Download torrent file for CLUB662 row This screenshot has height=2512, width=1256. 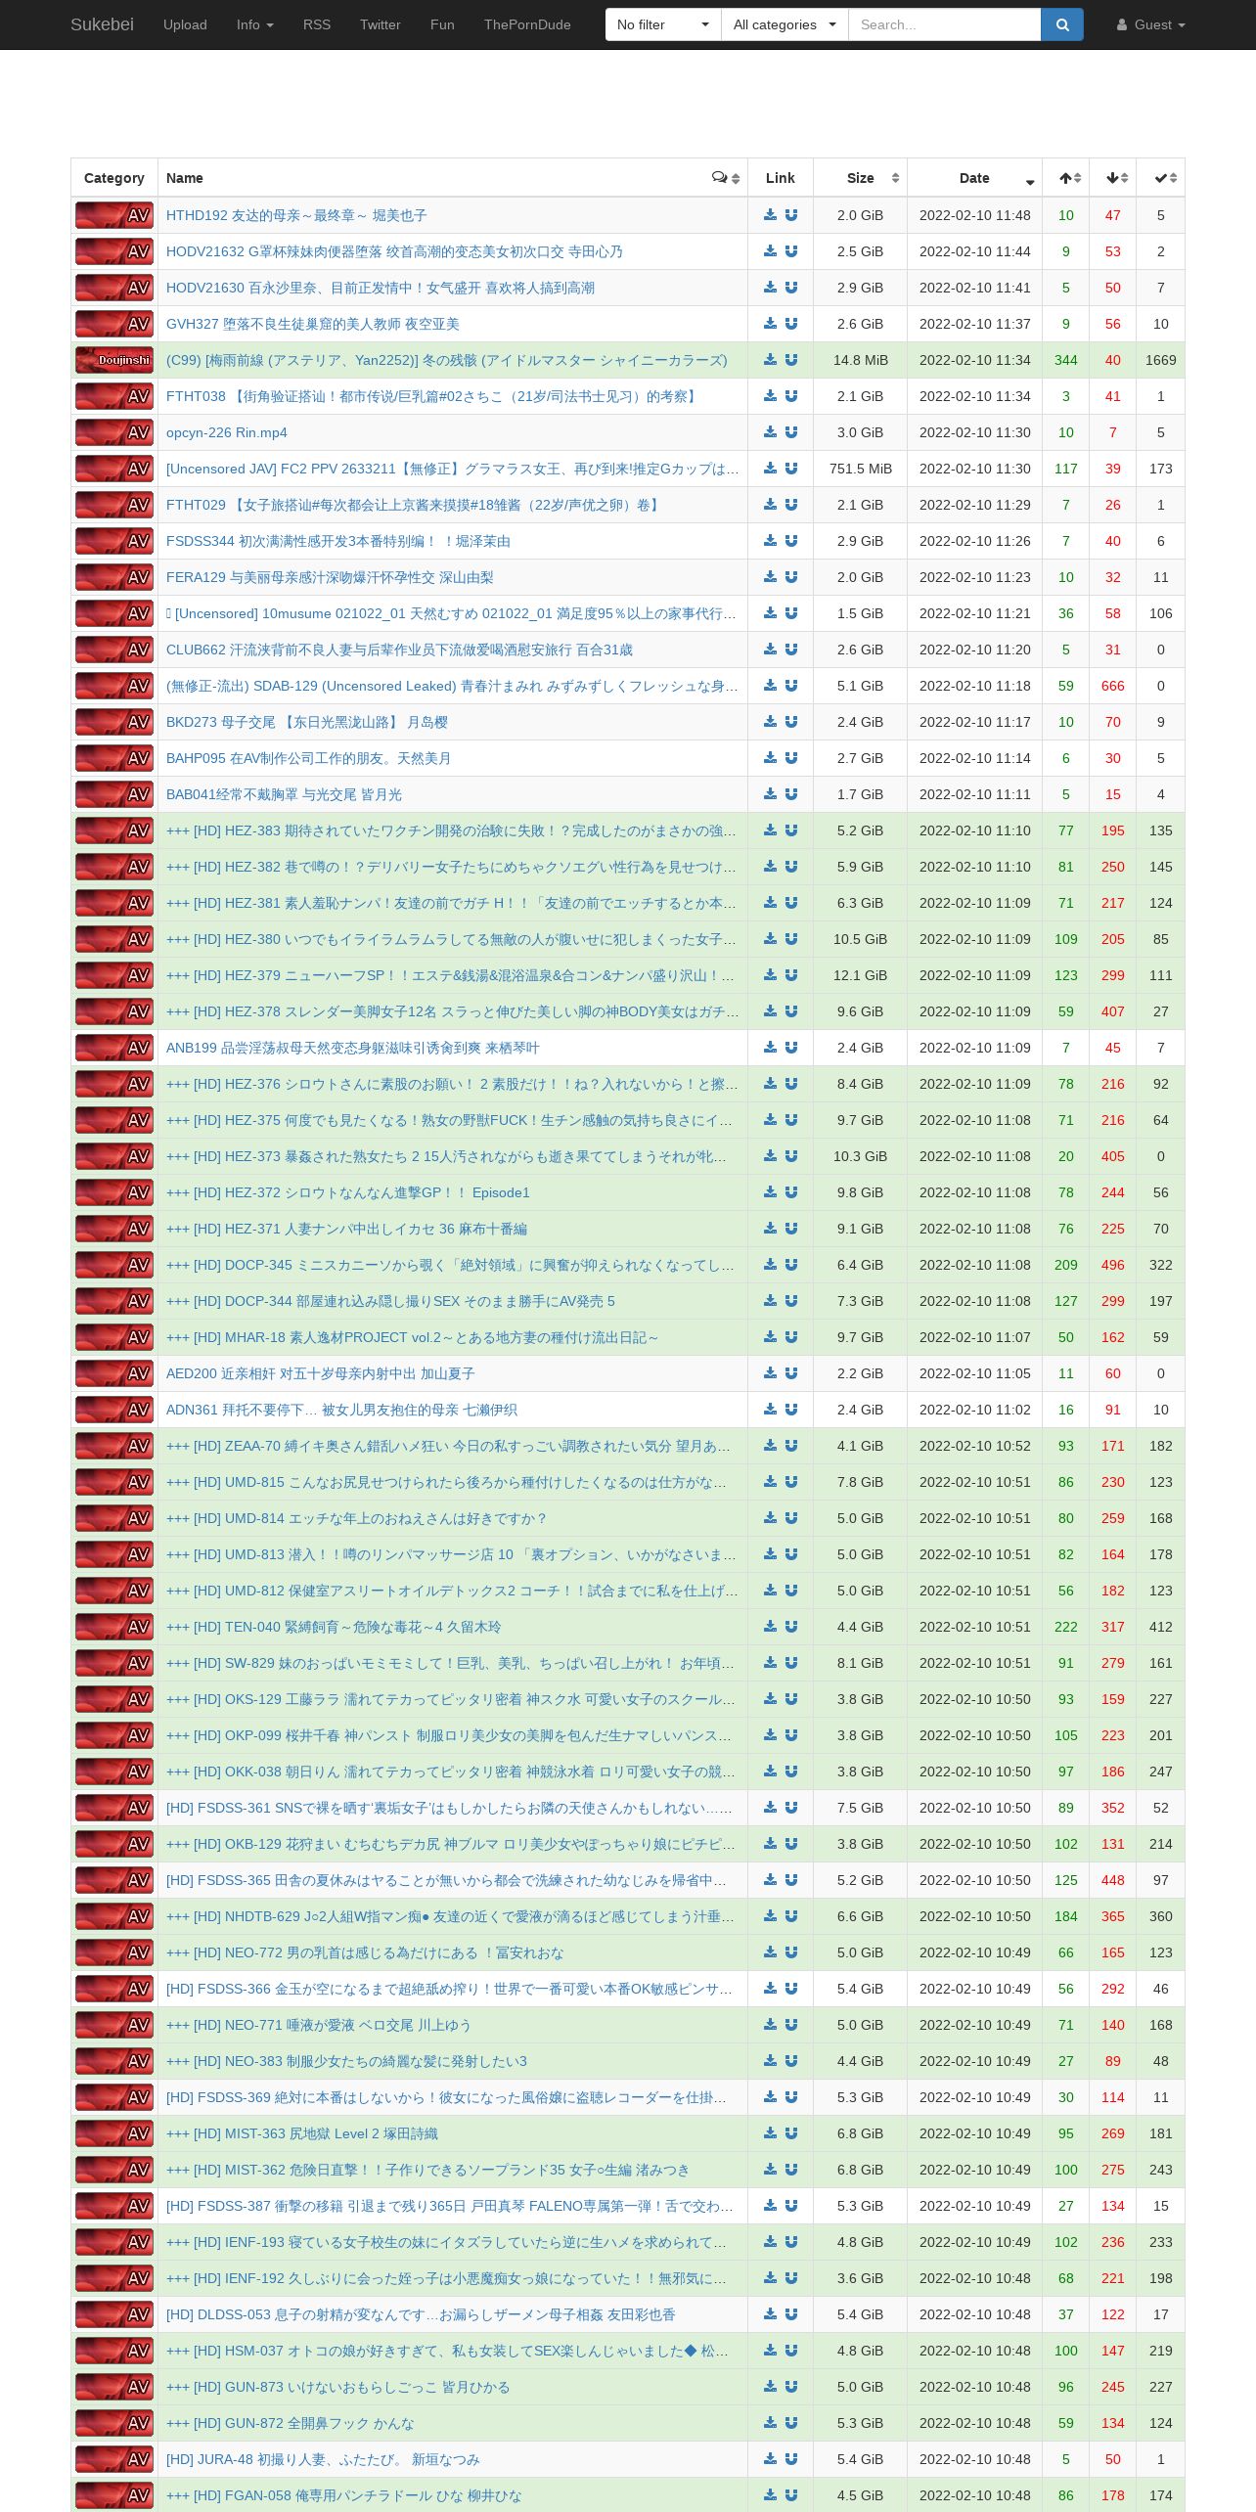point(770,650)
